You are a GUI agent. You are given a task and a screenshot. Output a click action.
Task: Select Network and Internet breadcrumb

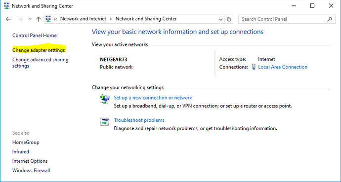83,19
